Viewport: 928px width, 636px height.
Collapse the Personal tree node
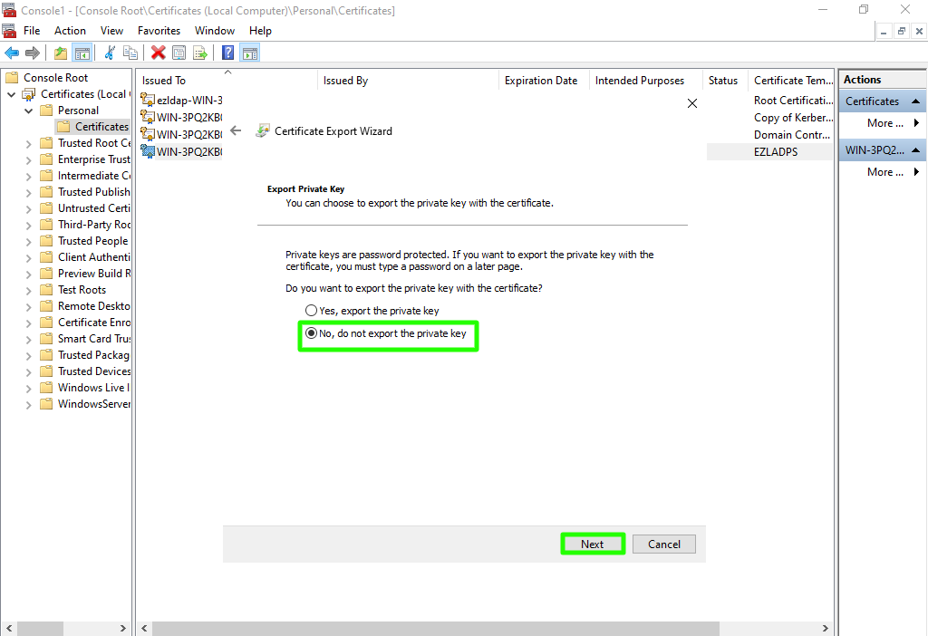28,111
